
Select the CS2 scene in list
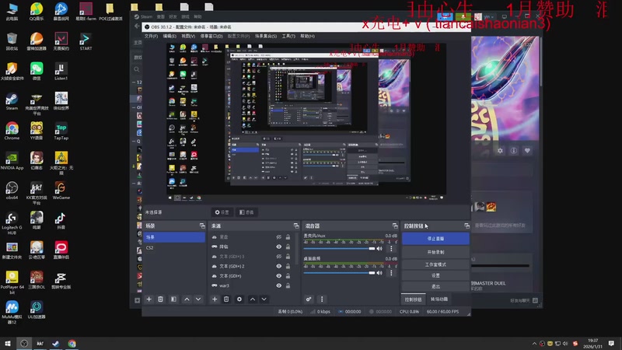(150, 247)
